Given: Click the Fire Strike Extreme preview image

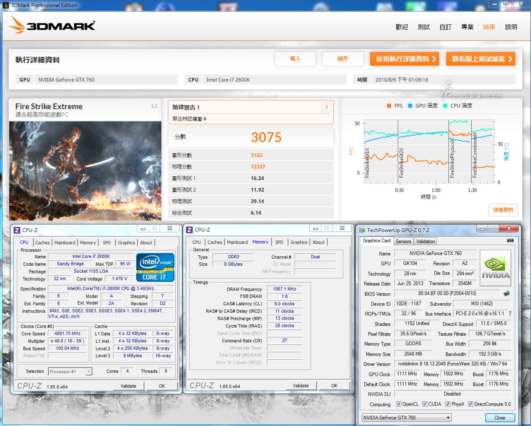Looking at the screenshot, I should tap(85, 171).
